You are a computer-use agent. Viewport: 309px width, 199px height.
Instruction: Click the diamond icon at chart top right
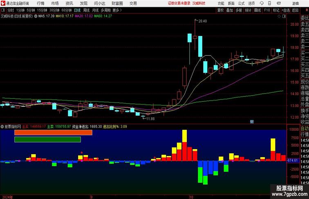tap(279, 16)
